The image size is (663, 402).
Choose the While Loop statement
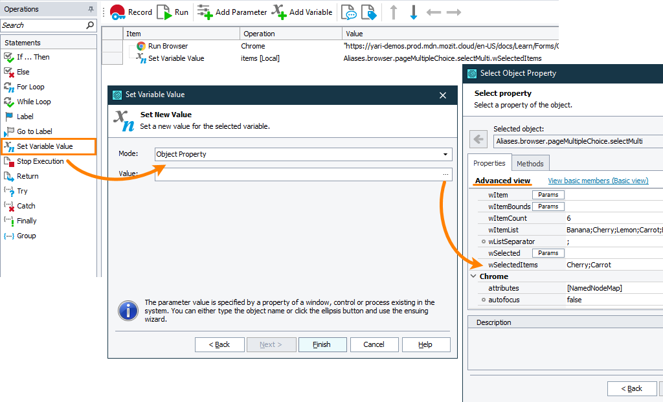pos(34,102)
